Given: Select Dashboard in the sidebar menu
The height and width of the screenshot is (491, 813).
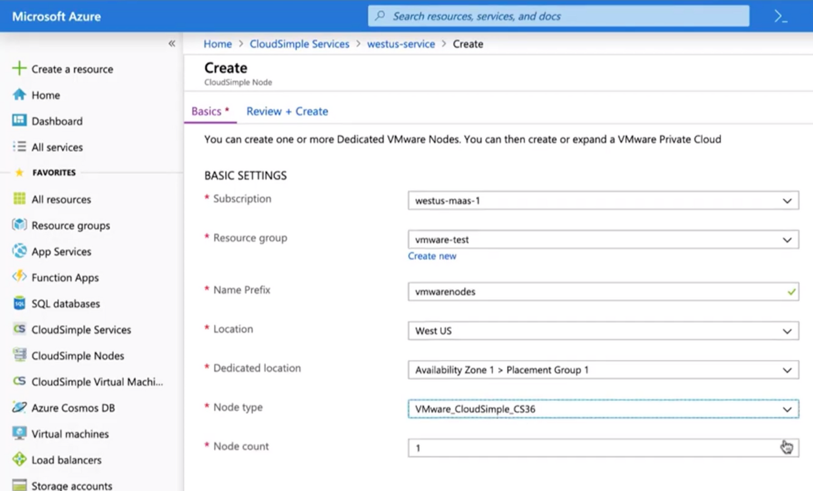Looking at the screenshot, I should tap(57, 121).
